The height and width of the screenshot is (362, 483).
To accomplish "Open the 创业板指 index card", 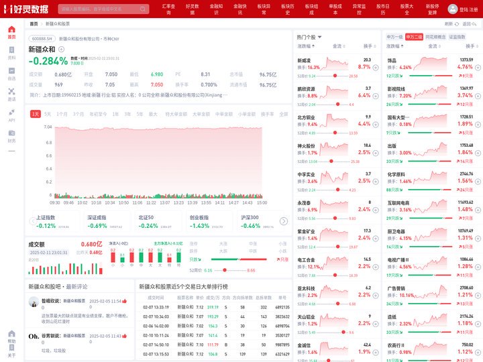I will [209, 222].
